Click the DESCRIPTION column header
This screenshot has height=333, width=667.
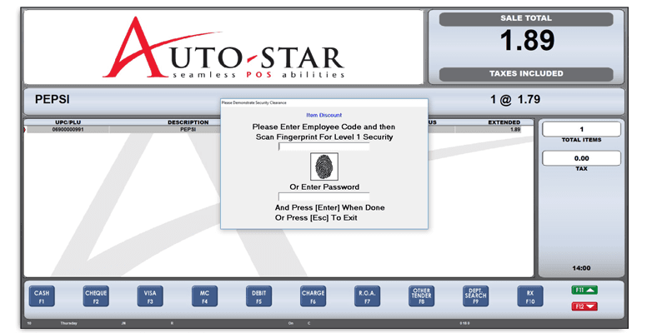click(x=188, y=122)
